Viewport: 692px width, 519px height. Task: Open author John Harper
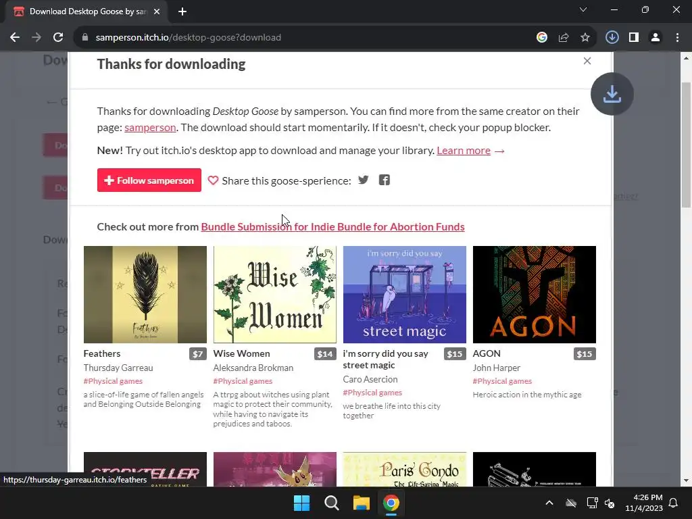pos(497,368)
